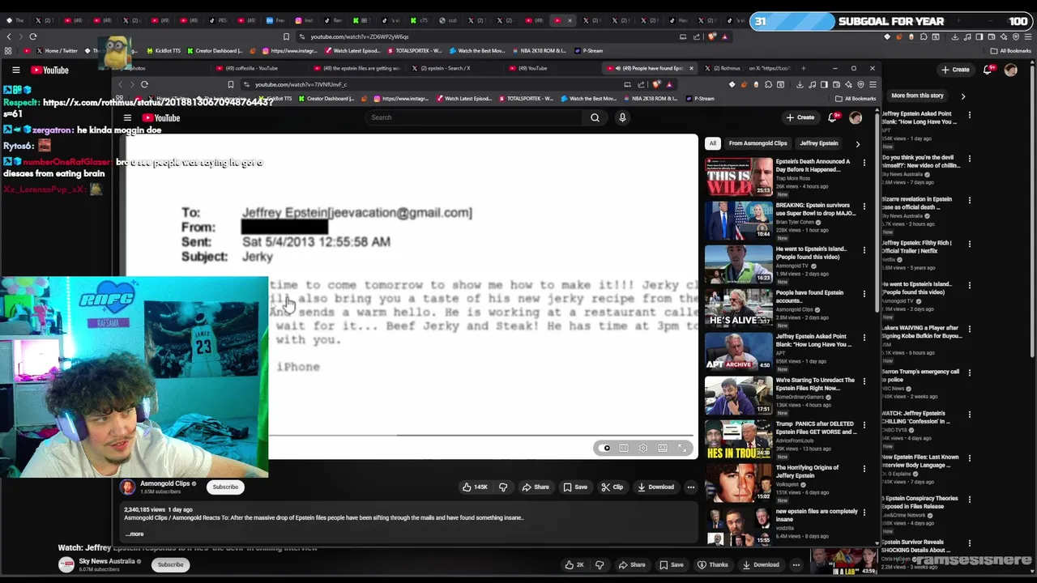
Task: Open TOTALSPORTEK bookmark in front window
Action: (x=527, y=99)
